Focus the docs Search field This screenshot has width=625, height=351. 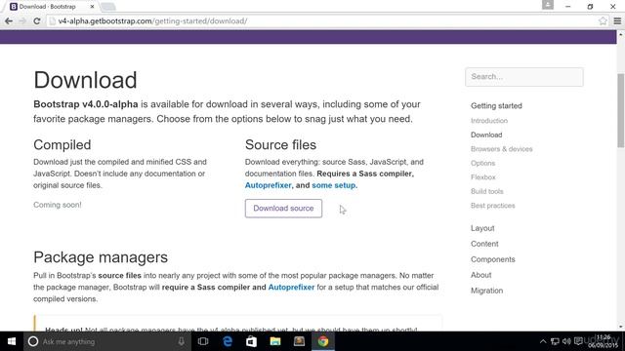(523, 77)
